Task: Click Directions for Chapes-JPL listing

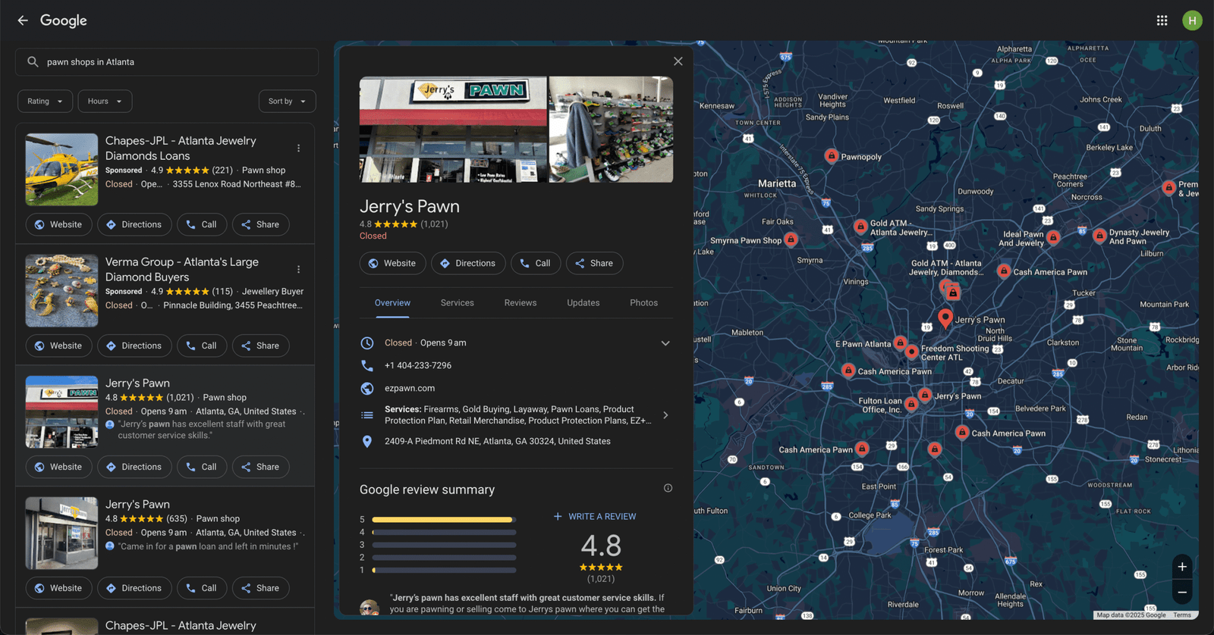Action: click(134, 224)
